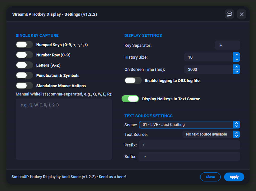Click the Close button

(x=210, y=177)
